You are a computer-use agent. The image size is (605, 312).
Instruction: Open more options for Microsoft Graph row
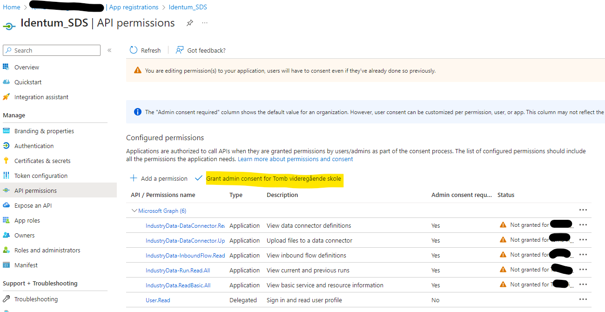[583, 210]
